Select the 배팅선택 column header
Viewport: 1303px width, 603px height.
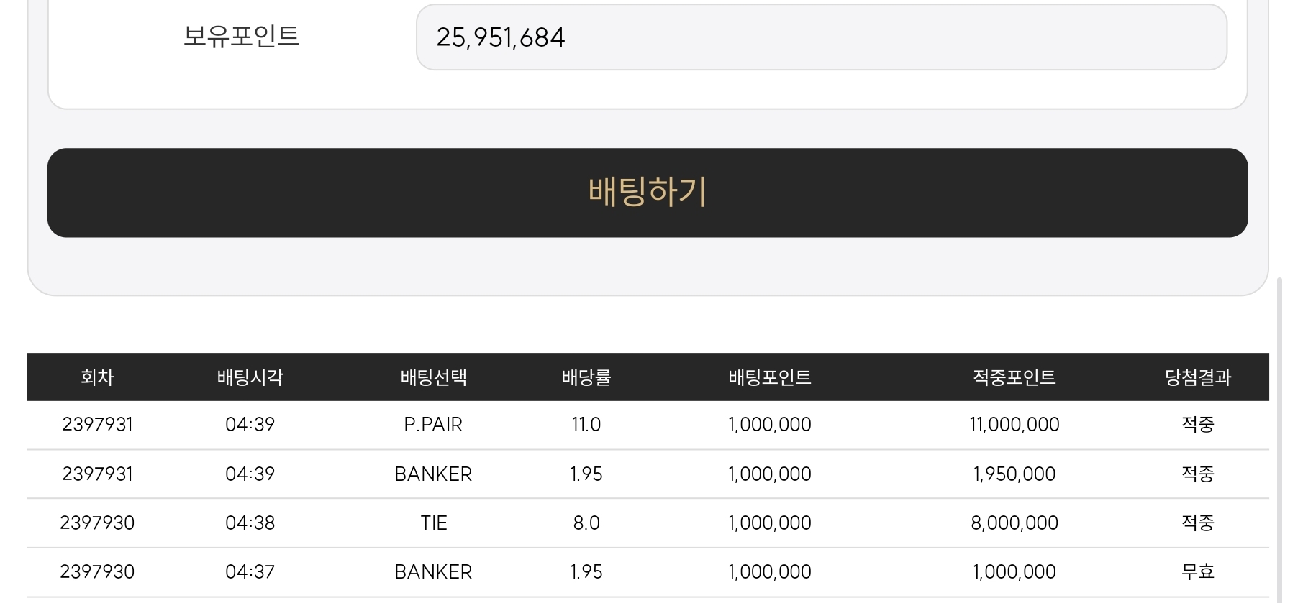(434, 377)
